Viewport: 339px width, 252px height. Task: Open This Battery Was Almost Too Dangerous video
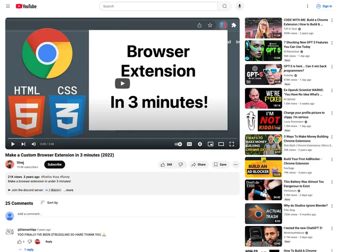tap(304, 184)
